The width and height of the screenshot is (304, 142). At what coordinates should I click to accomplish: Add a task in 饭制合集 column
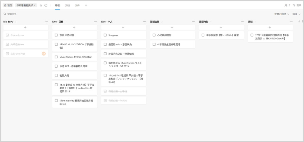[x=173, y=27]
